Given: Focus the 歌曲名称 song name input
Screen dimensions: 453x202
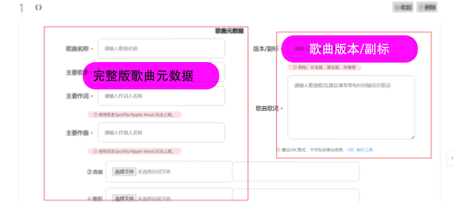Looking at the screenshot, I should pos(161,48).
